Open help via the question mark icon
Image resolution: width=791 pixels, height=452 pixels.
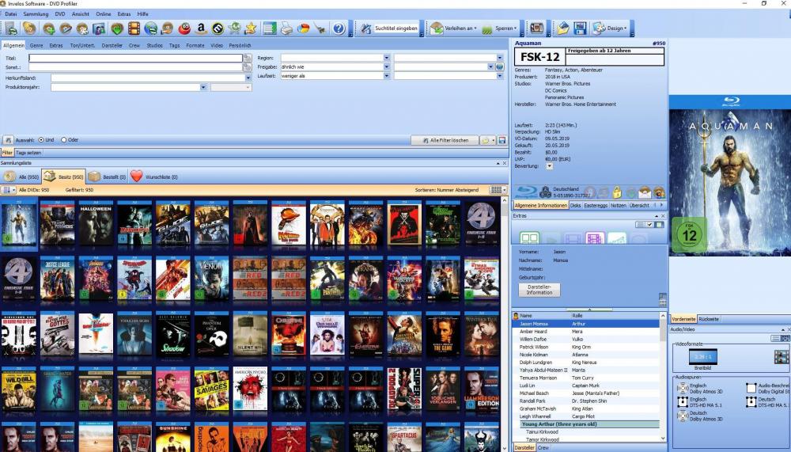coord(339,28)
